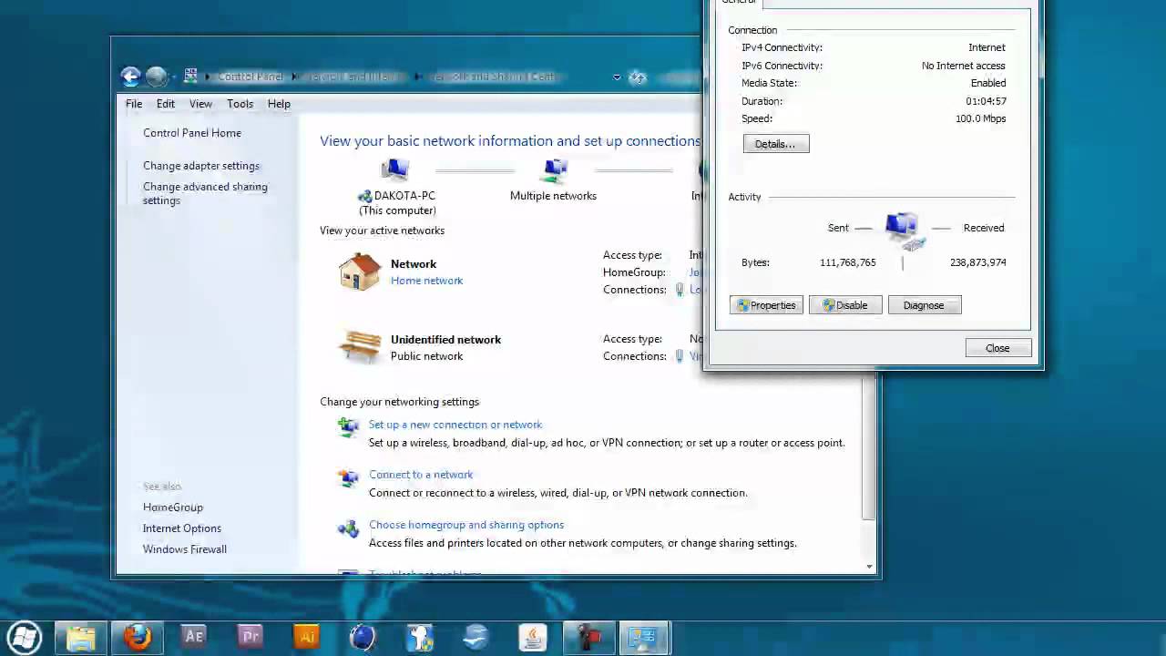
Task: Click the Multiple networks icon in the map
Action: point(555,170)
